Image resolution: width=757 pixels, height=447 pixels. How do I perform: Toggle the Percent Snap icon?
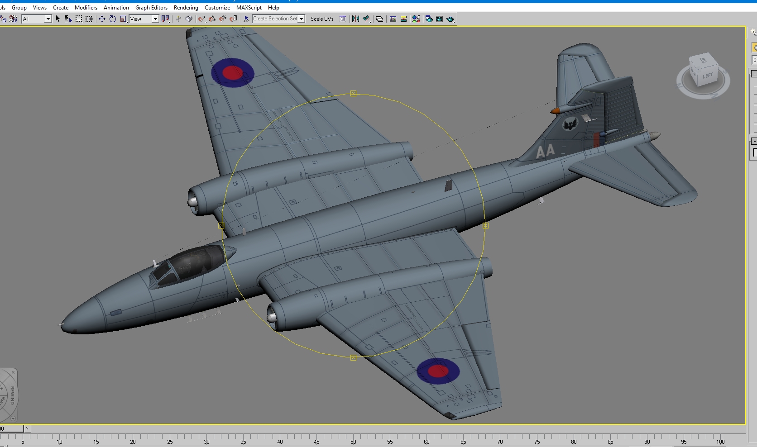pyautogui.click(x=223, y=19)
